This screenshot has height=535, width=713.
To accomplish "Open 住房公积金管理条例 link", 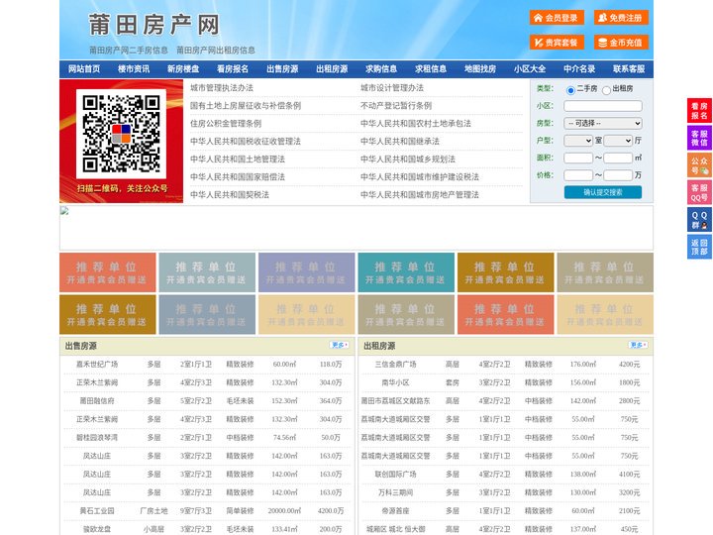I will tap(226, 123).
